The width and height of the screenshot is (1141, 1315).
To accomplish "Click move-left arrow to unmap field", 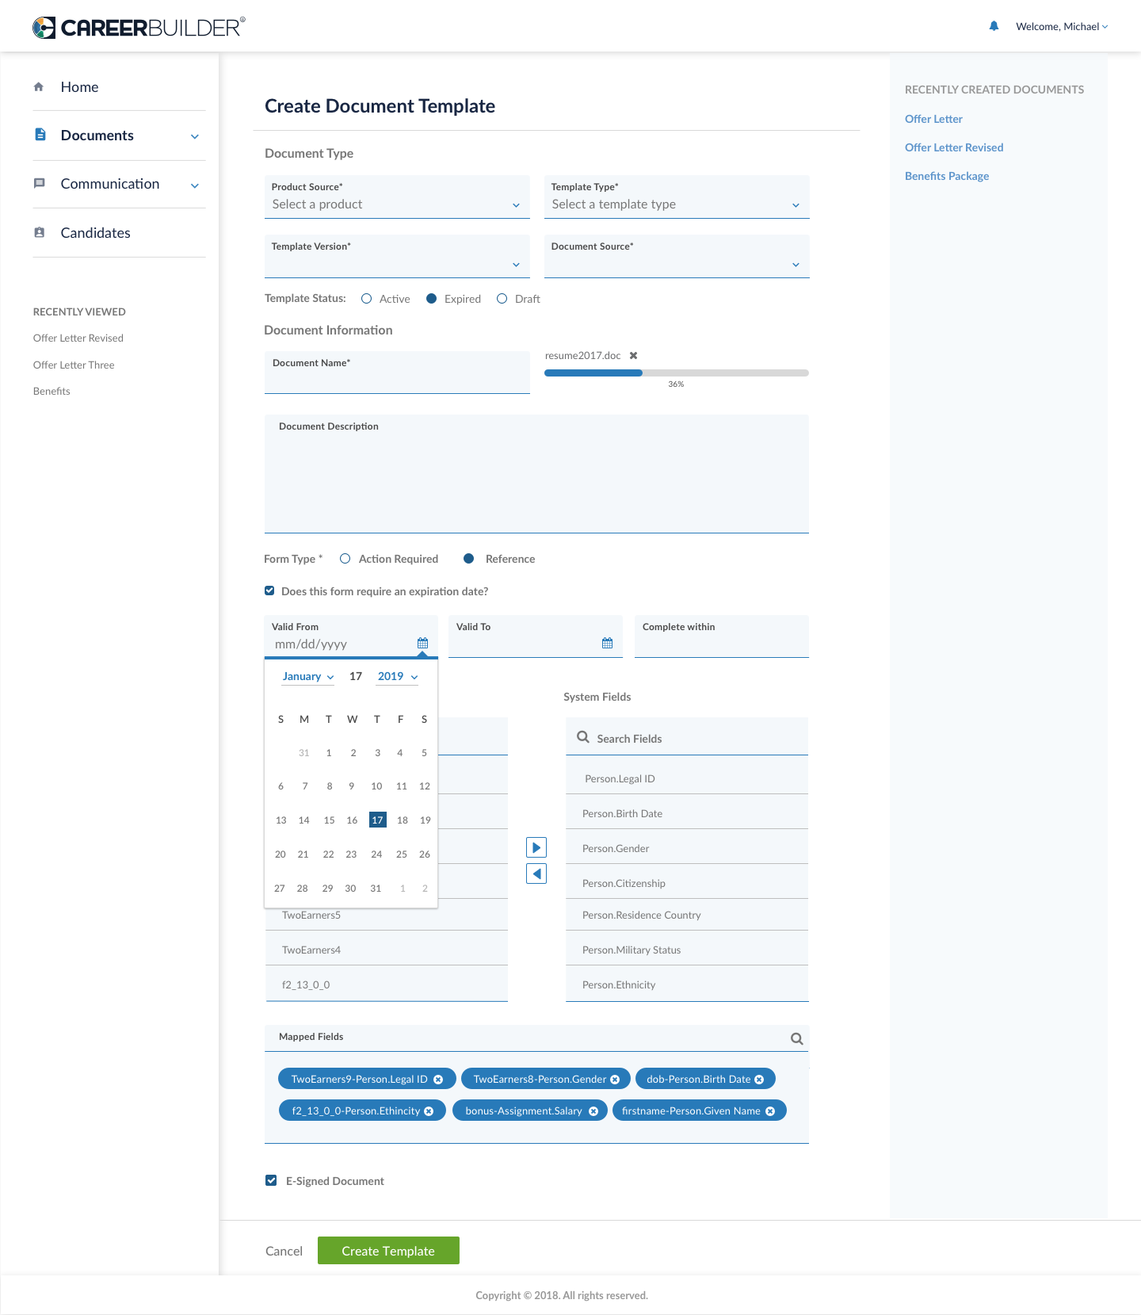I will [536, 873].
